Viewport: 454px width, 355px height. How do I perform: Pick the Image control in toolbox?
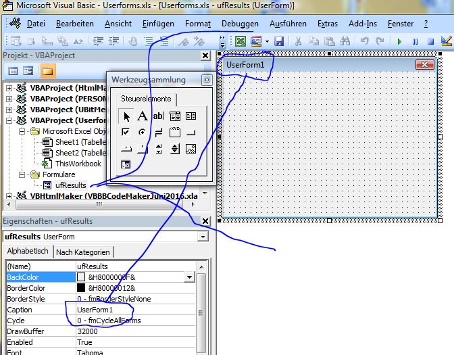pos(191,149)
